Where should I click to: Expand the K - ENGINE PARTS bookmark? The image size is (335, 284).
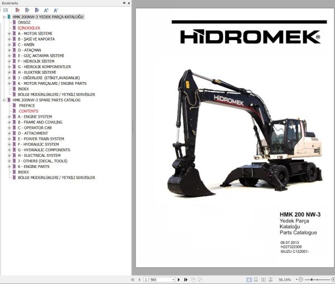pyautogui.click(x=9, y=167)
